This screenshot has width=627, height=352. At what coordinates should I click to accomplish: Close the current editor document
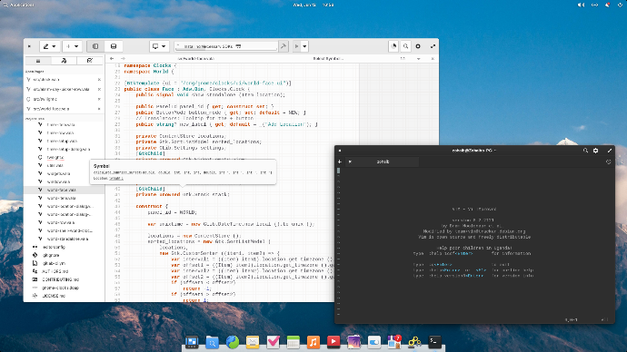click(x=433, y=59)
